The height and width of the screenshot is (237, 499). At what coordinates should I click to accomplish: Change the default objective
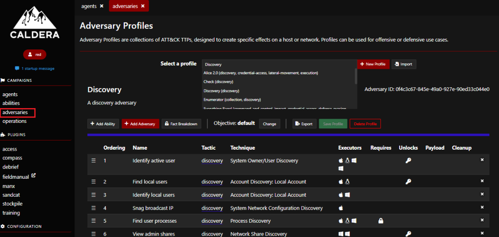click(x=269, y=124)
